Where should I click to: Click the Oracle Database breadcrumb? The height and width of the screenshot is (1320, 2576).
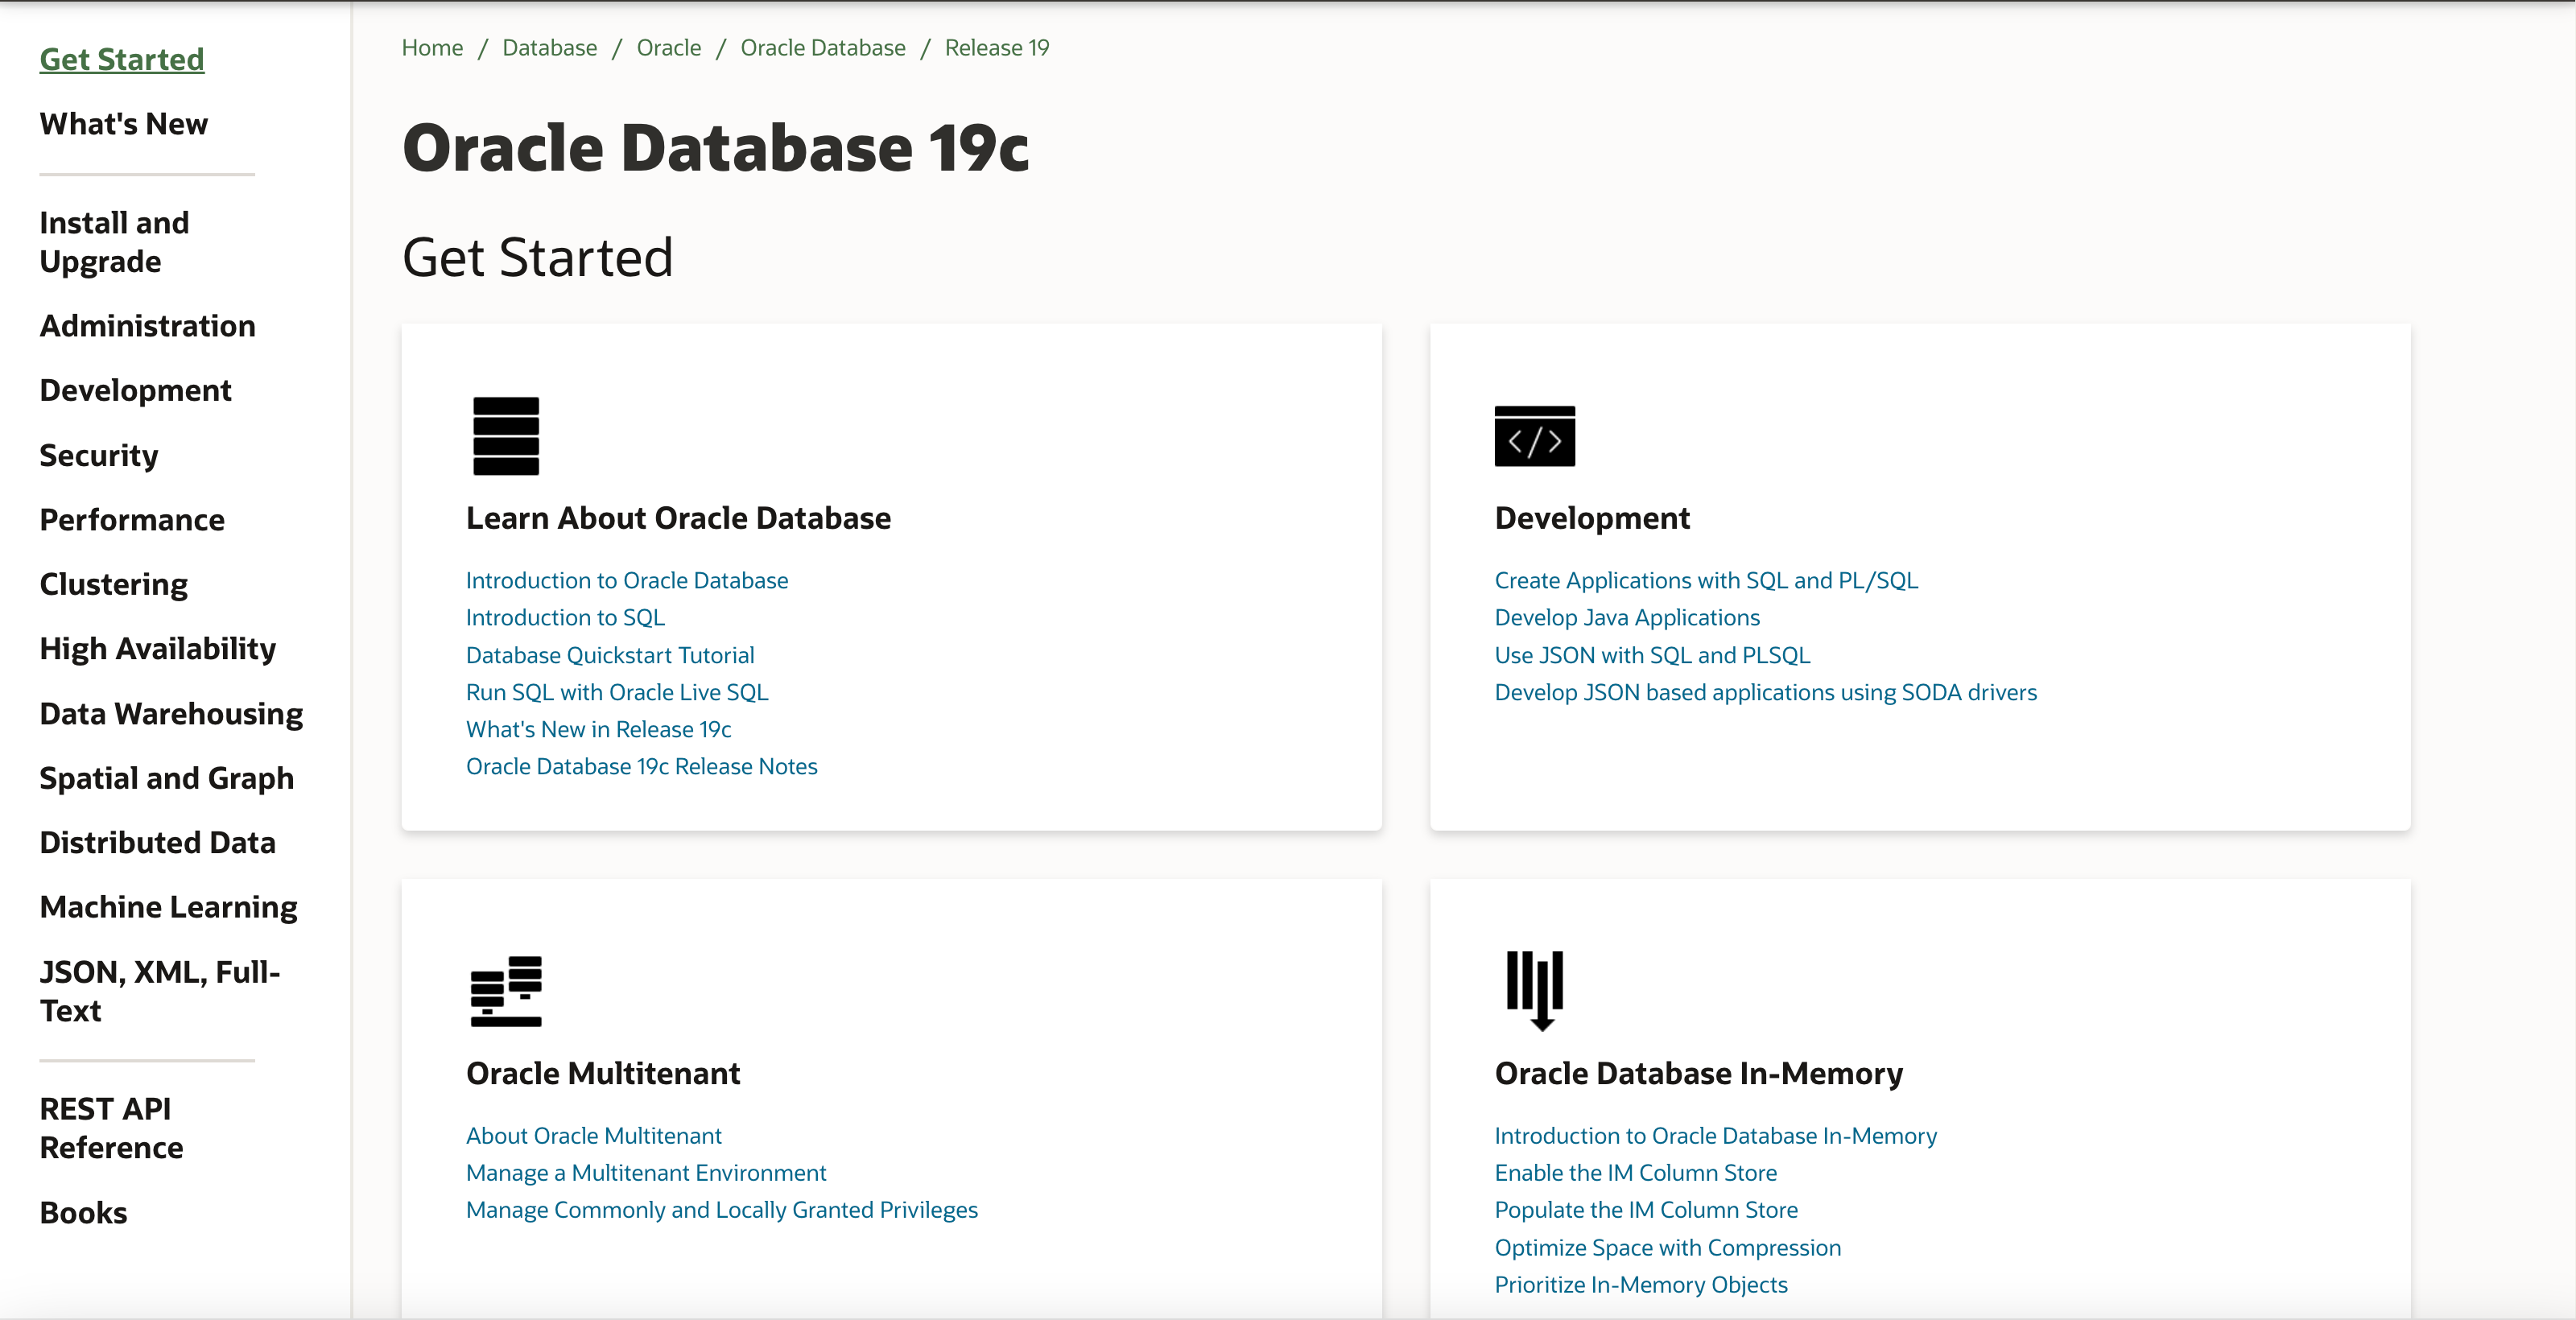pyautogui.click(x=822, y=48)
